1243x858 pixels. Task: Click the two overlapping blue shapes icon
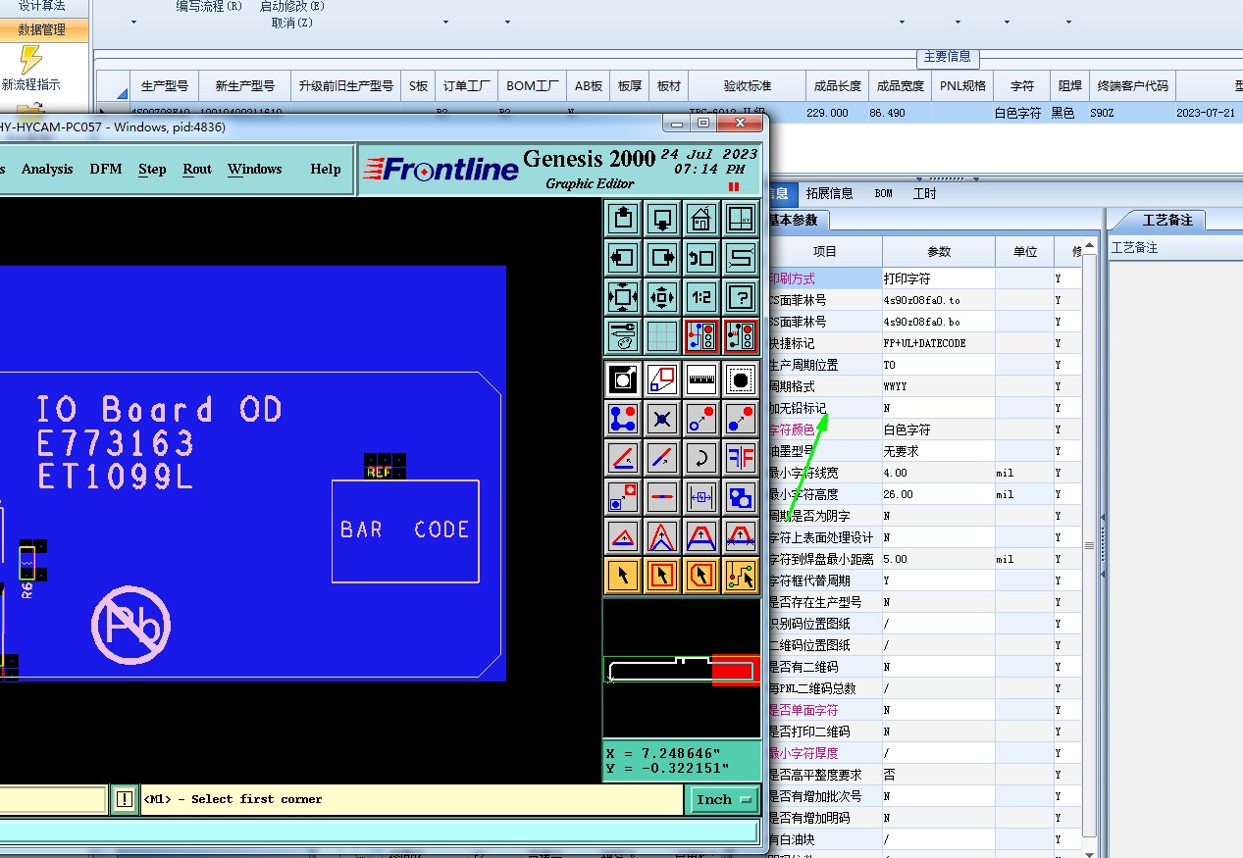[741, 496]
